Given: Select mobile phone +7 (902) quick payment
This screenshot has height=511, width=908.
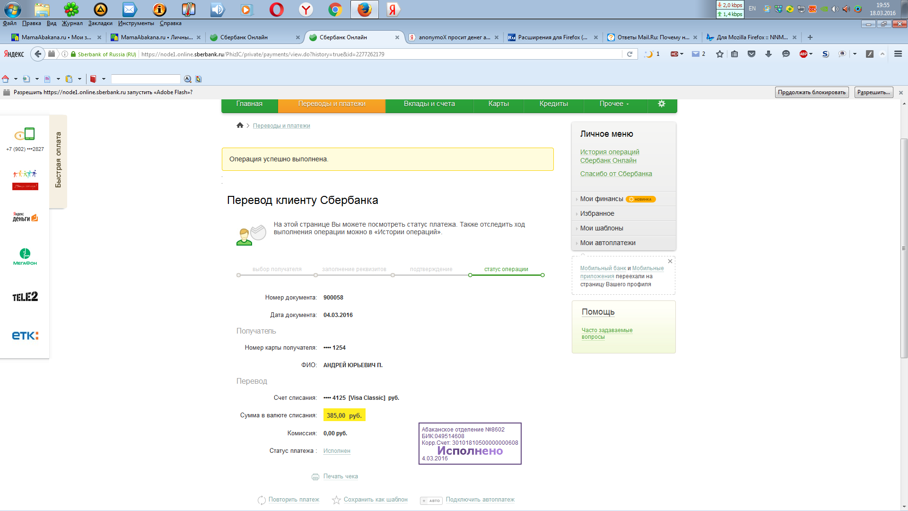Looking at the screenshot, I should click(25, 140).
